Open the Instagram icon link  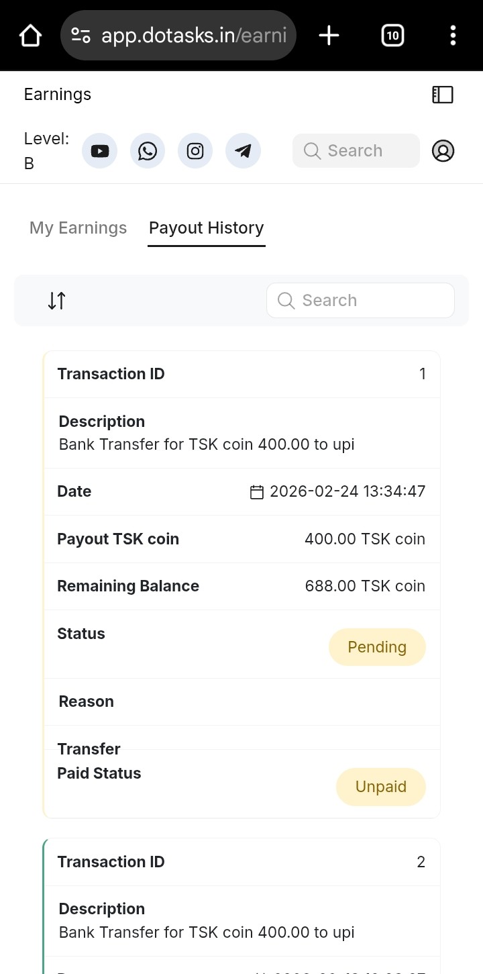click(195, 151)
